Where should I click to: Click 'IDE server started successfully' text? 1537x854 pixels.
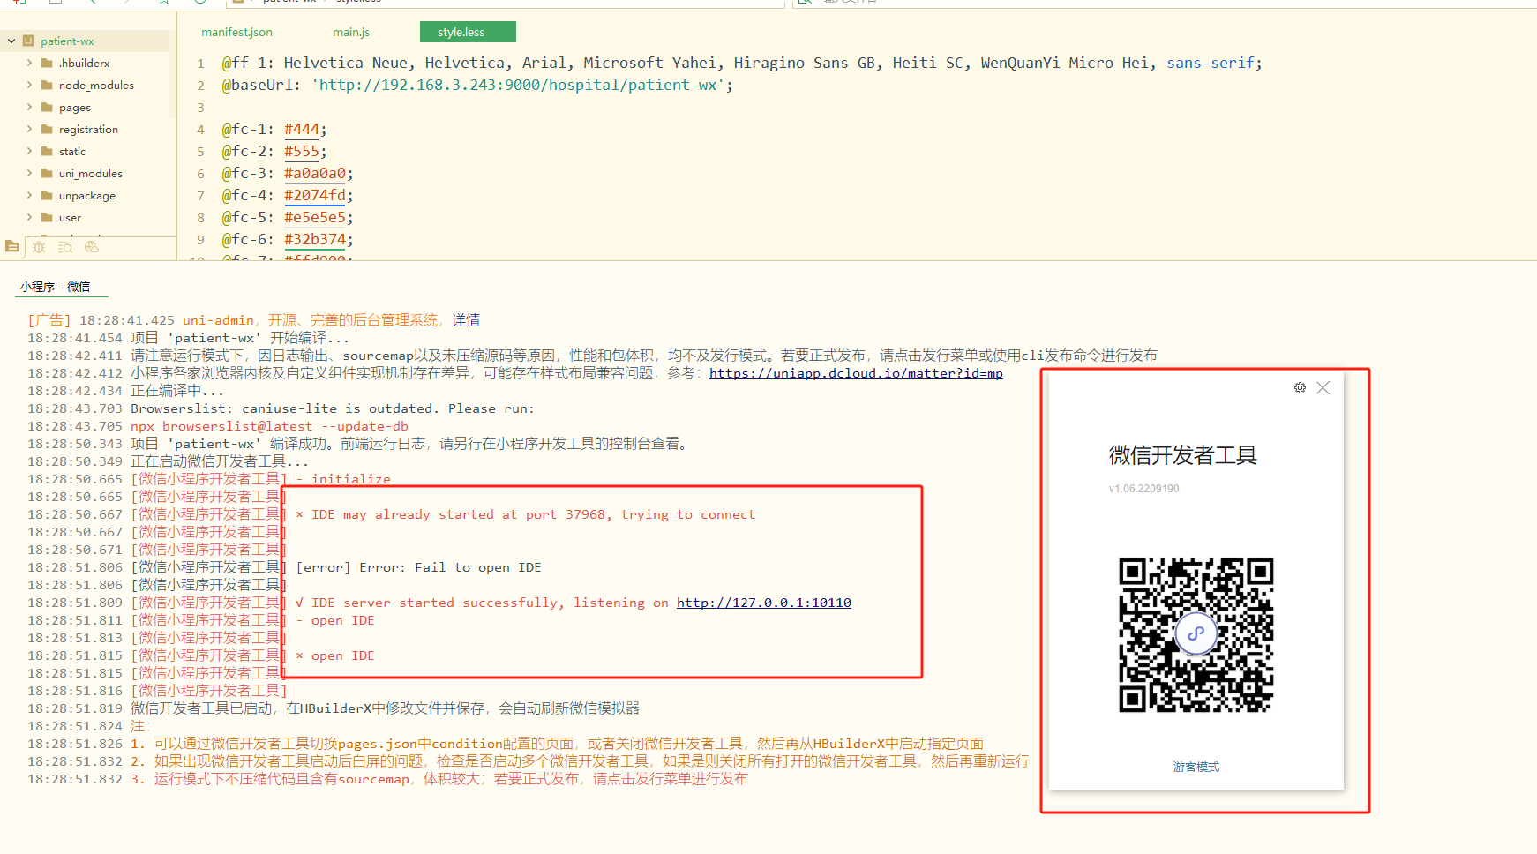438,603
